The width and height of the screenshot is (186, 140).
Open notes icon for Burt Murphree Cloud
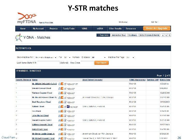[x=65, y=102]
